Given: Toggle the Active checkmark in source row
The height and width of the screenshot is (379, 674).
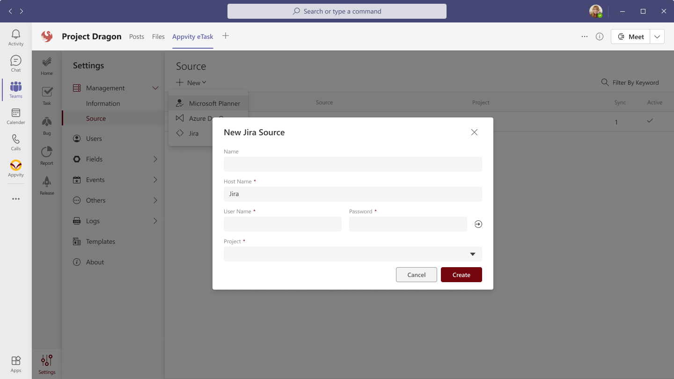Looking at the screenshot, I should coord(650,121).
